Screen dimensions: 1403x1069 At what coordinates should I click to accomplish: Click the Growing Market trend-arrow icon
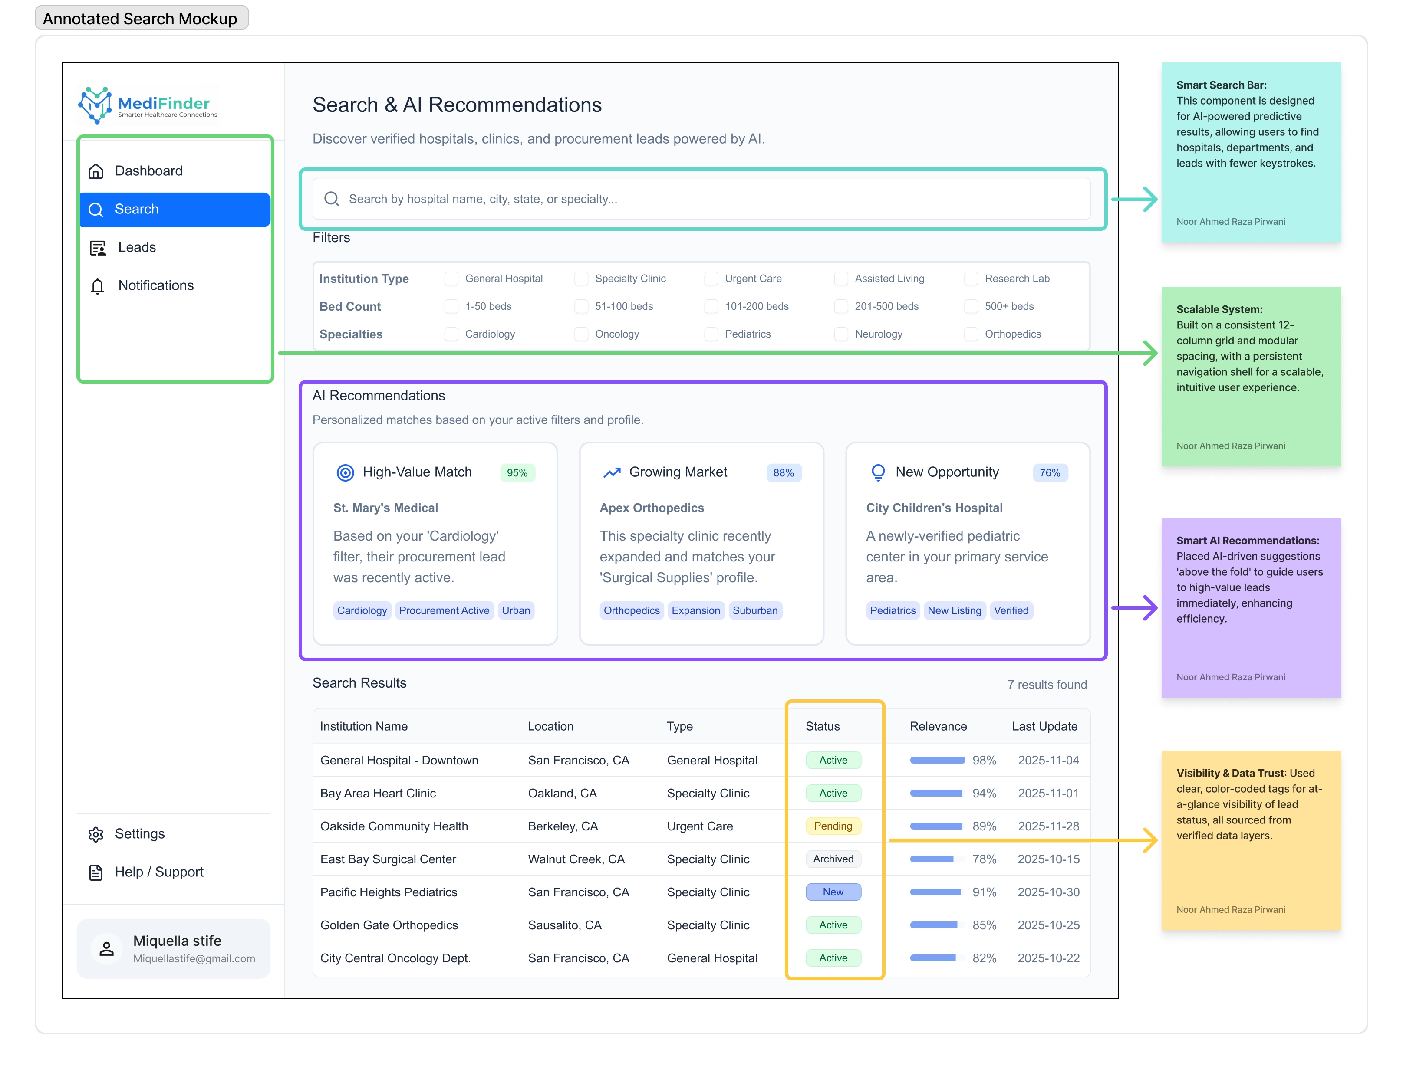611,473
